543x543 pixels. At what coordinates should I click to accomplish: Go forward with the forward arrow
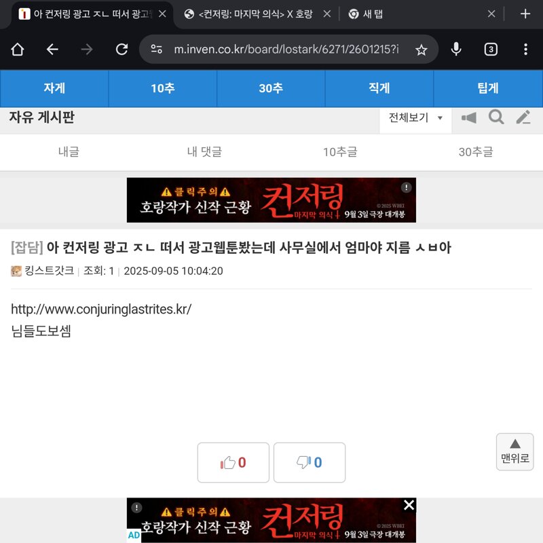click(x=87, y=50)
